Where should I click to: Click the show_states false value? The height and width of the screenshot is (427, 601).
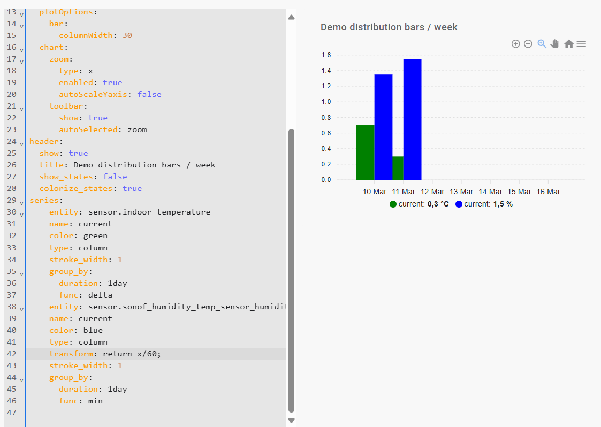pos(115,177)
